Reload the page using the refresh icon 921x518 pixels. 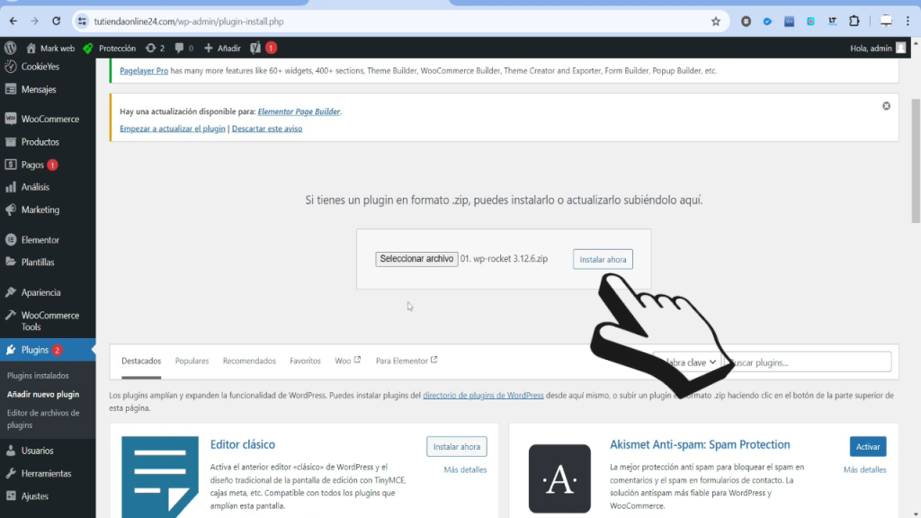[x=56, y=20]
